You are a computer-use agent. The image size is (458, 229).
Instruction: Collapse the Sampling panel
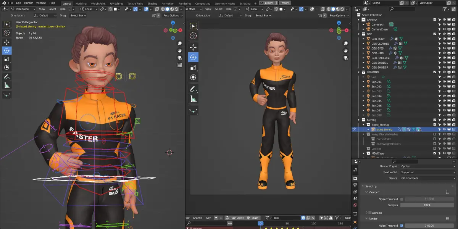click(x=363, y=186)
